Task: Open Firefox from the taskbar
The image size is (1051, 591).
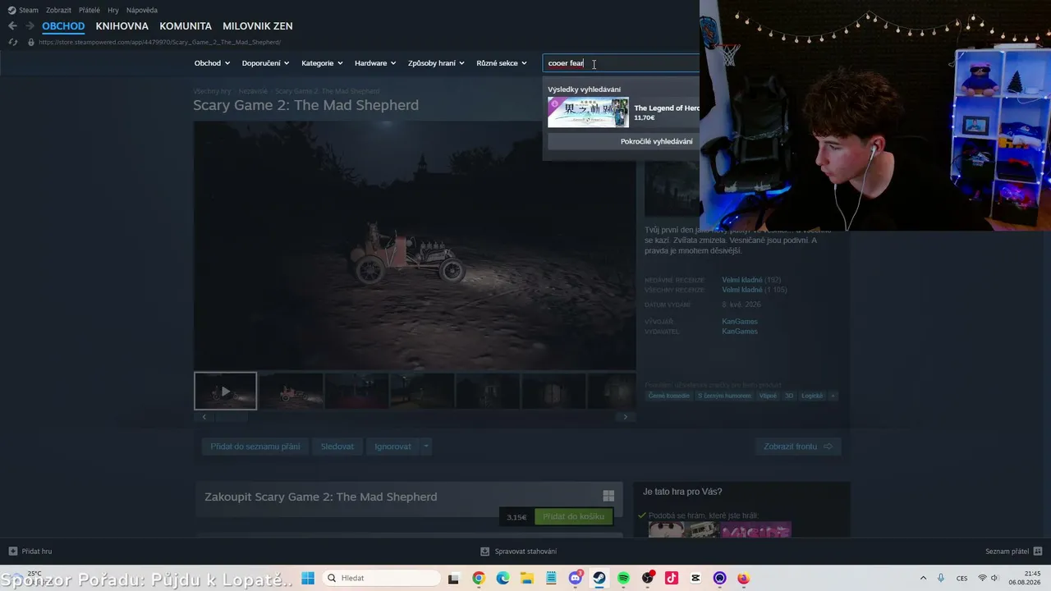Action: (744, 578)
